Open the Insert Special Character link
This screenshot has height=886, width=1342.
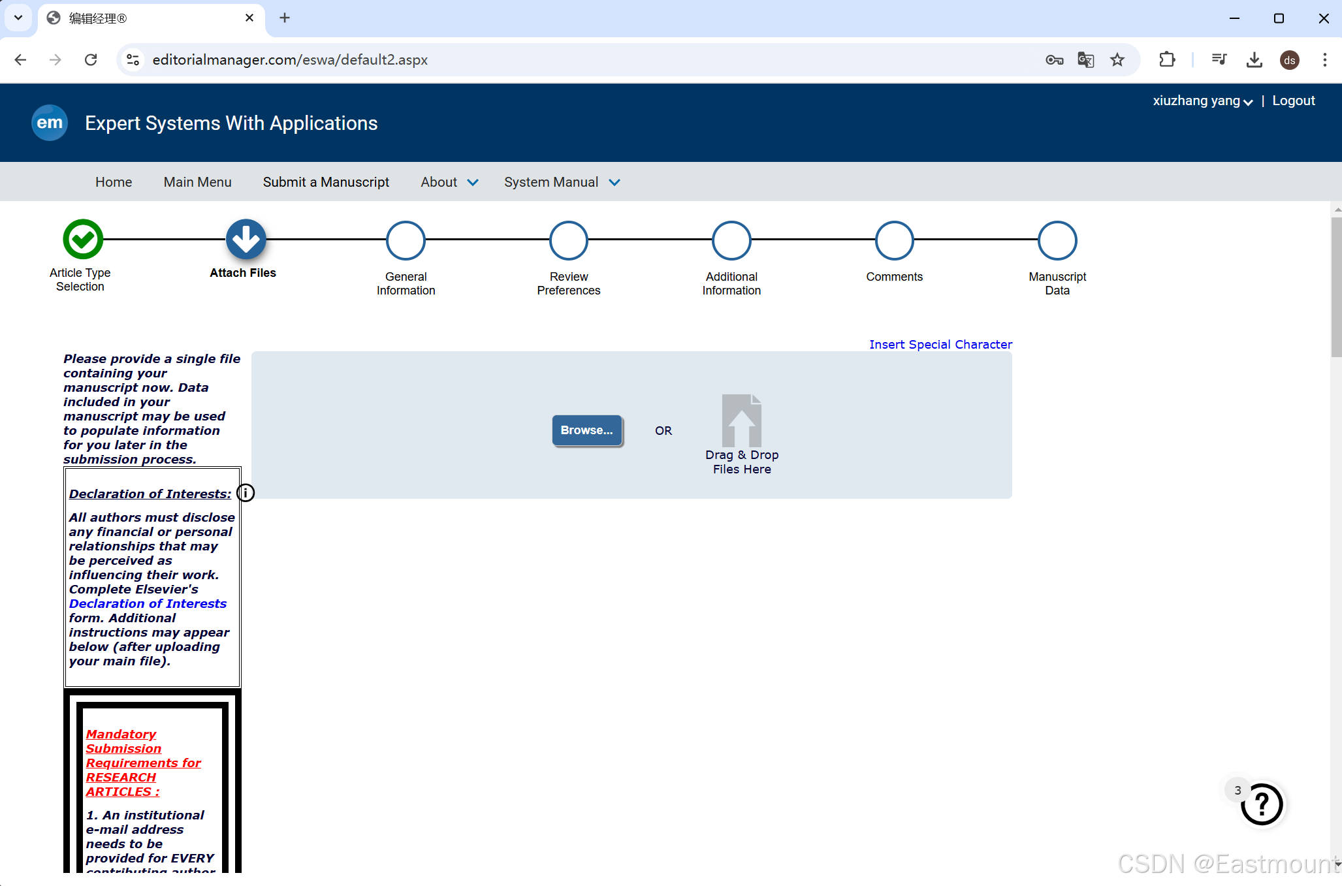[x=940, y=344]
